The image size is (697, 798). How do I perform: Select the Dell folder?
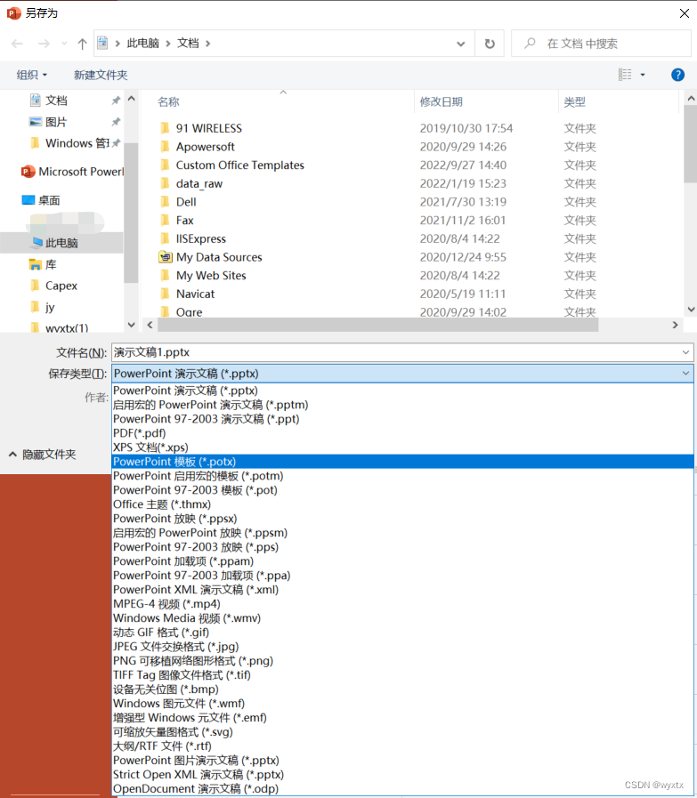click(x=186, y=202)
